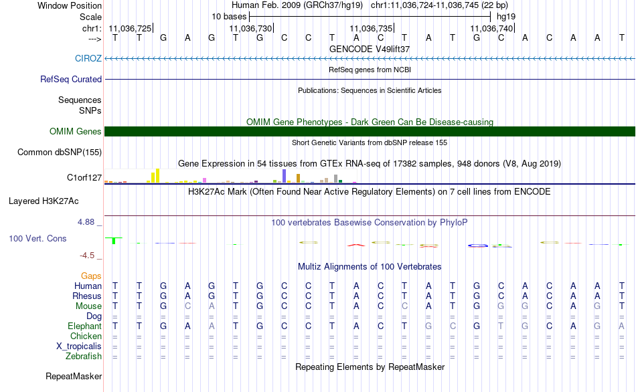Click the chr1:11,036,724-11,036,745 coordinates text

point(439,5)
